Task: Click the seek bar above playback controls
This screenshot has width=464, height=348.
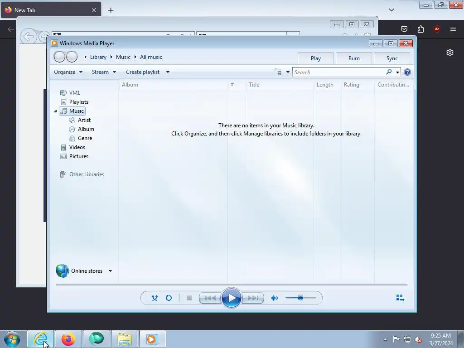Action: tap(232, 285)
